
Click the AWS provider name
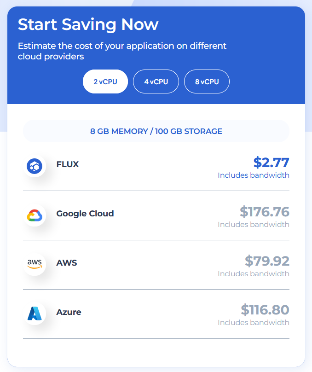[x=67, y=263]
